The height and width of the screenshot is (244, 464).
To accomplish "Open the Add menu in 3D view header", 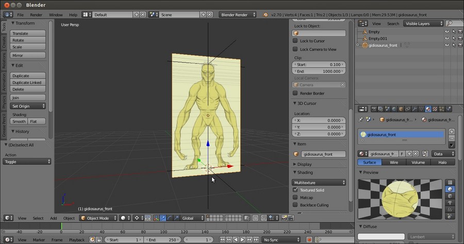I will pos(53,218).
